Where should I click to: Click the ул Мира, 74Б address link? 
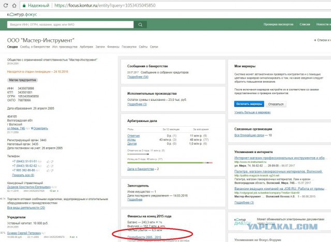16,128
